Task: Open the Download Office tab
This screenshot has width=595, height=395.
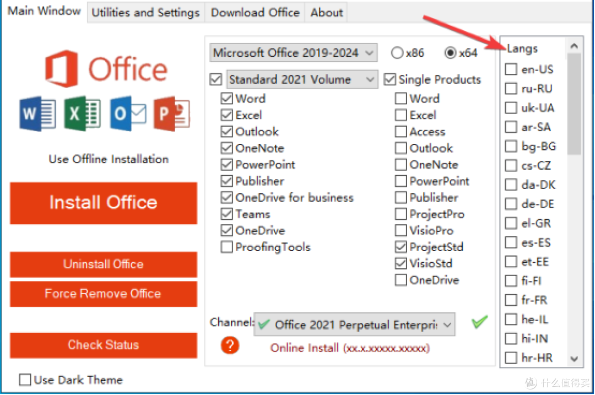Action: click(255, 13)
